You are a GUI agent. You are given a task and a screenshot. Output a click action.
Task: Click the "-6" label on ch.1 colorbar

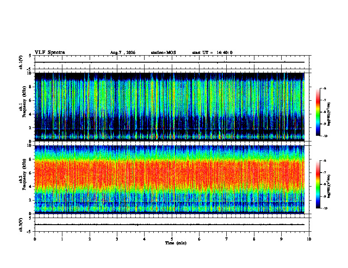click(x=324, y=88)
